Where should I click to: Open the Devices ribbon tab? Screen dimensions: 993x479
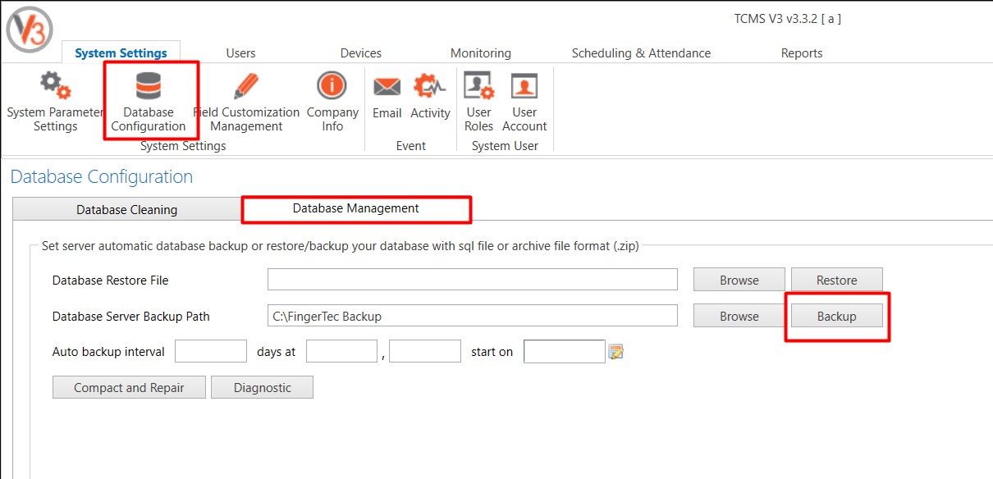pos(361,52)
